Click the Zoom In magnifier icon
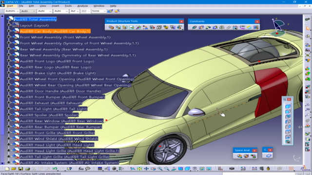Viewport: 312px width, 175px height. pyautogui.click(x=160, y=169)
